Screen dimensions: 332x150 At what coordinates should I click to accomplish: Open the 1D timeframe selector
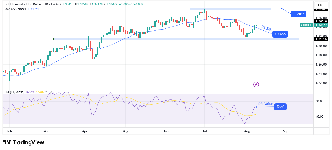(46, 4)
